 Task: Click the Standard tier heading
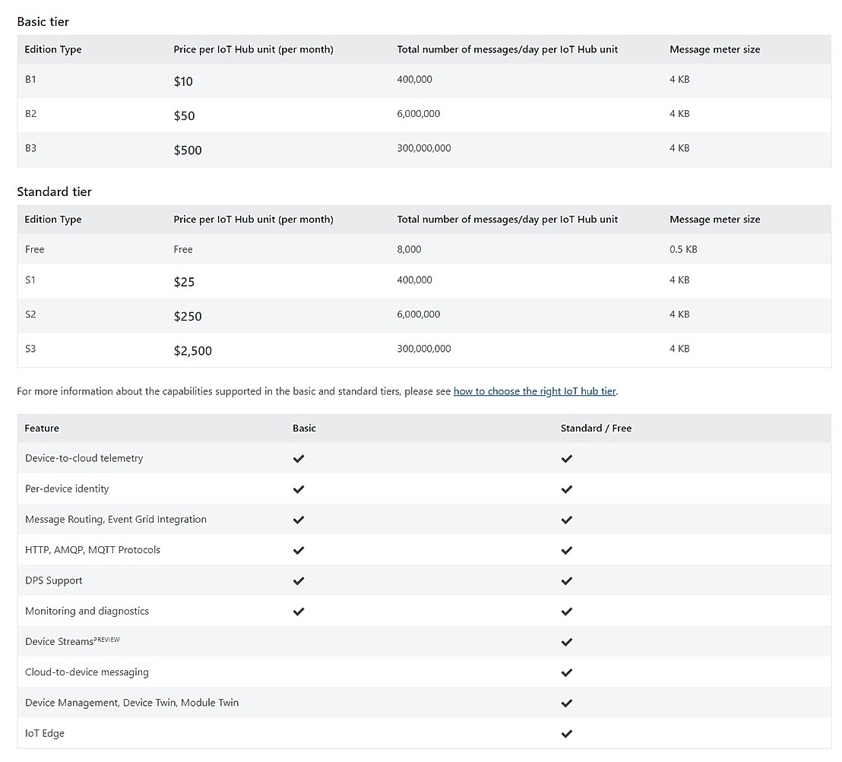pyautogui.click(x=54, y=192)
